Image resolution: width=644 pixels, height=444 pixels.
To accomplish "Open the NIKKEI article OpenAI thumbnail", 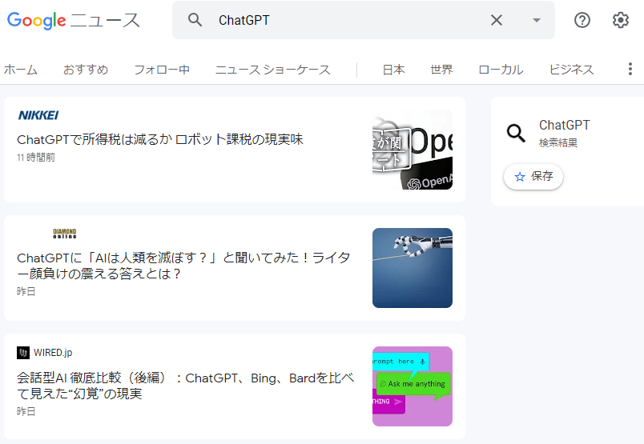I will (413, 150).
